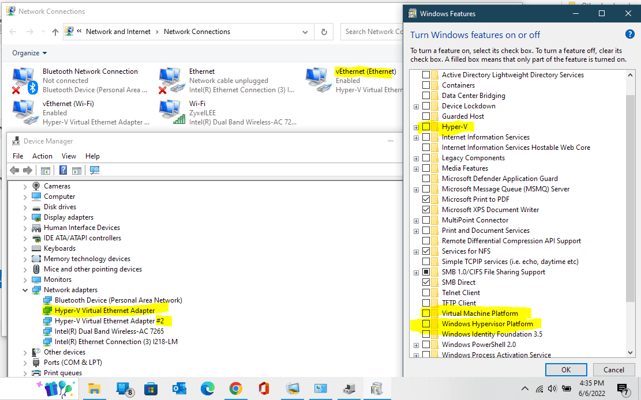Click Cancel in Windows Features dialog
The image size is (641, 400).
click(x=614, y=370)
